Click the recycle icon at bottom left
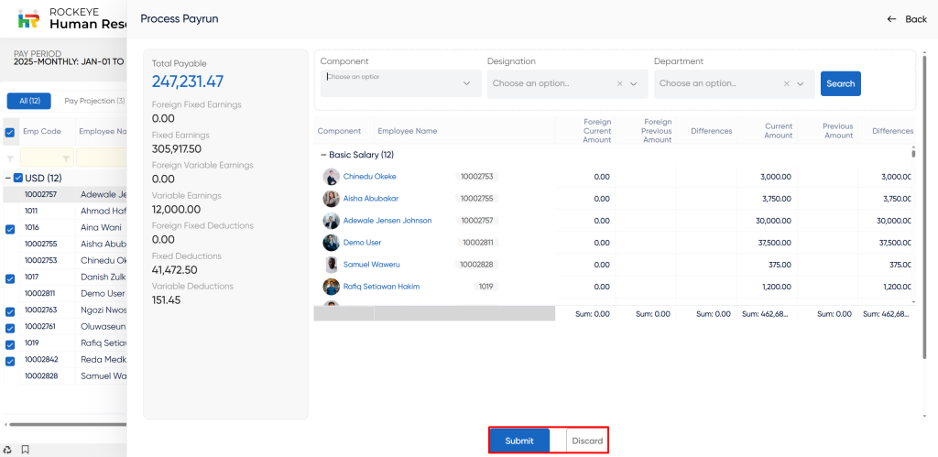Screen dimensions: 938x457 click(8, 450)
